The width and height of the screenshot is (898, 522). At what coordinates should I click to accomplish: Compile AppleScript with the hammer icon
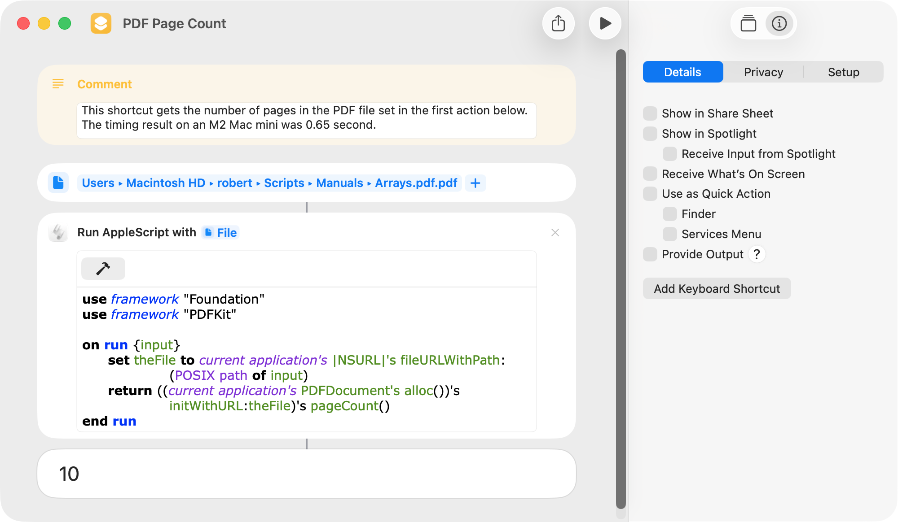[103, 269]
